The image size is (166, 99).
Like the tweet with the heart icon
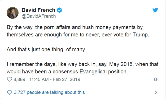(10, 79)
